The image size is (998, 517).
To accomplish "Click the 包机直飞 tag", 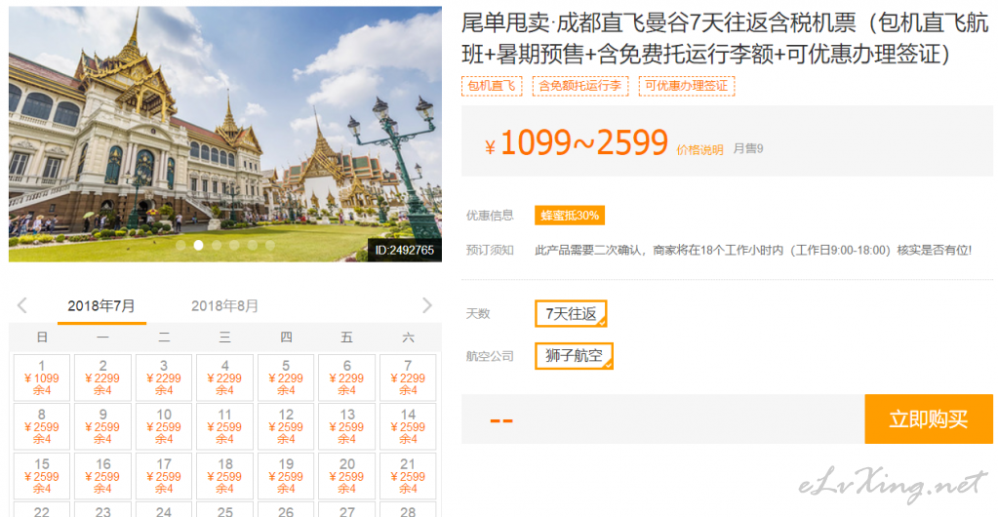I will 492,86.
